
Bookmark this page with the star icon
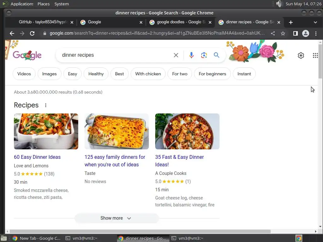(x=283, y=33)
